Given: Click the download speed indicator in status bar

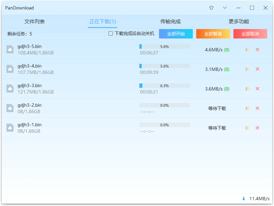Looking at the screenshot, I should pos(256,199).
